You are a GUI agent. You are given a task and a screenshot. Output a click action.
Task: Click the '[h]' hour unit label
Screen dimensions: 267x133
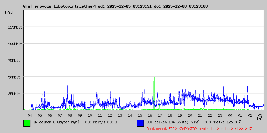click(260, 118)
